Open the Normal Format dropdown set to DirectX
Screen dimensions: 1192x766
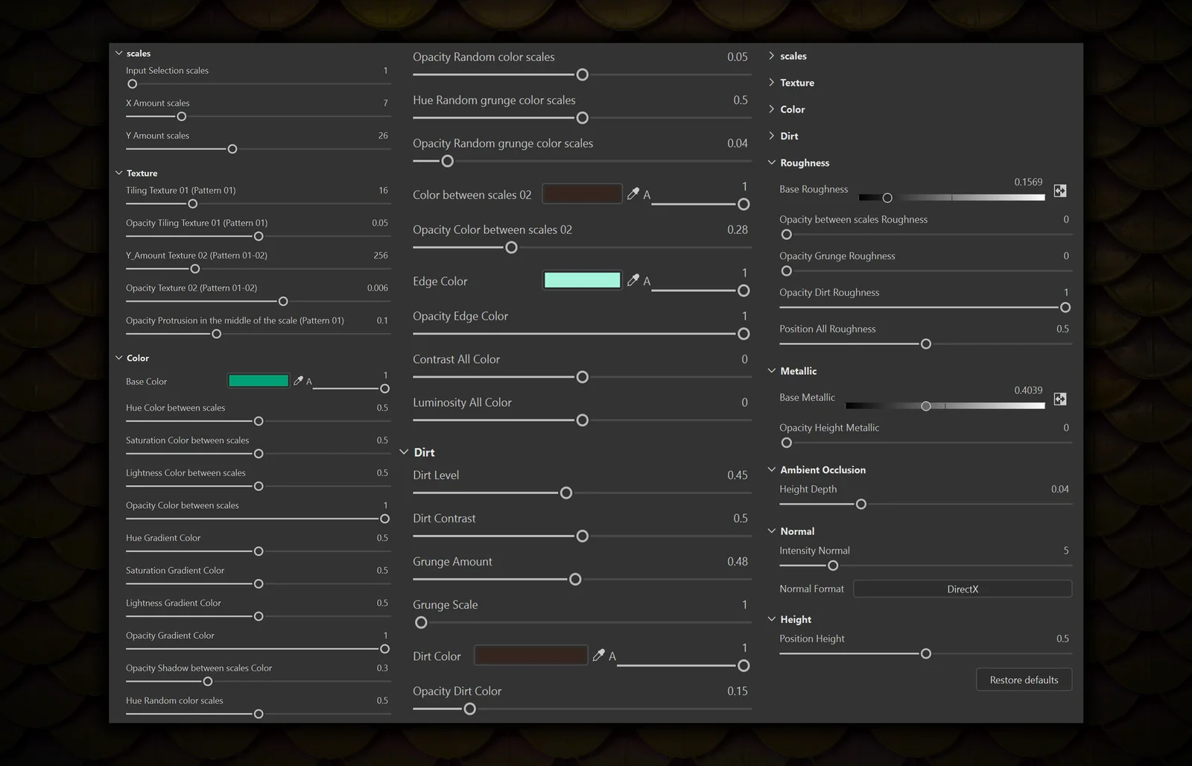click(963, 589)
